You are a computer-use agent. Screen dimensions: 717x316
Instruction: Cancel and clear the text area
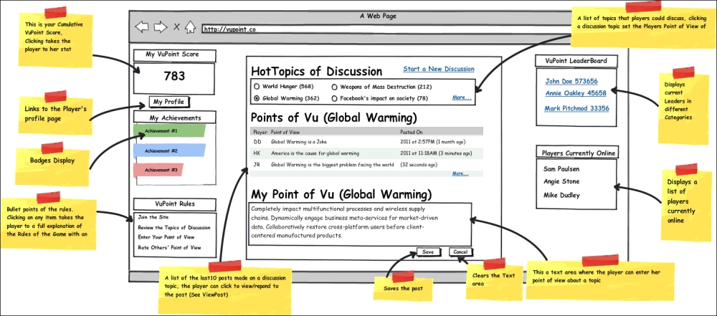pyautogui.click(x=460, y=252)
